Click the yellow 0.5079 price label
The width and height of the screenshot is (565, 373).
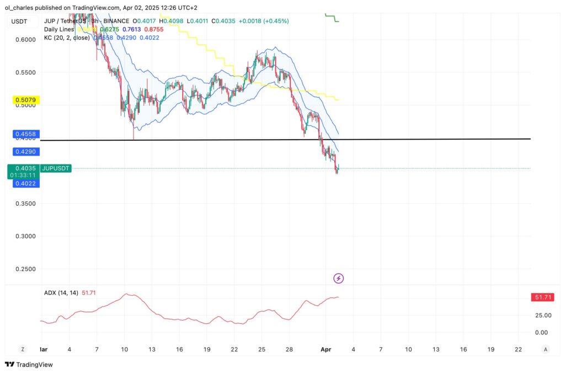click(25, 100)
